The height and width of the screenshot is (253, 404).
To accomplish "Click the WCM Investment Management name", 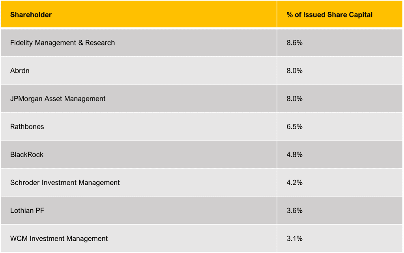I will tap(59, 239).
